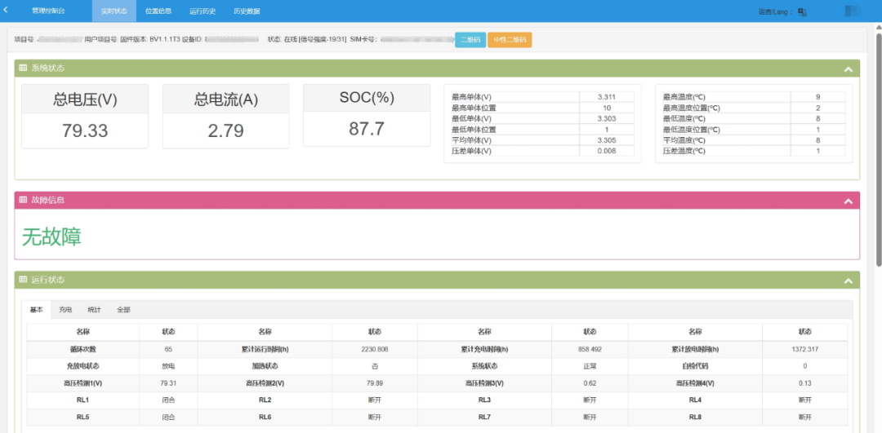Screen dimensions: 882x433
Task: Click the 最高温度位置(℃) row label
Action: [x=692, y=108]
